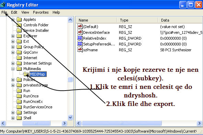
Task: Expand the GrpConv key
Action: [13, 52]
